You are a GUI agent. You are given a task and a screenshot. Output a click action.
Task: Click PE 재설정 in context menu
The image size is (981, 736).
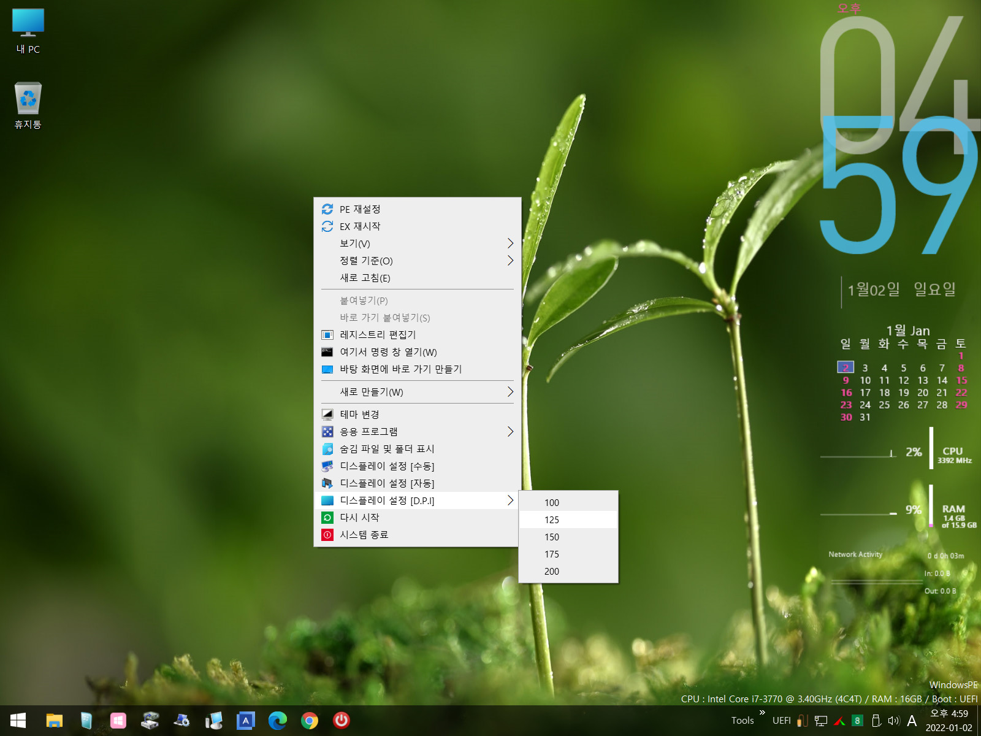coord(417,209)
